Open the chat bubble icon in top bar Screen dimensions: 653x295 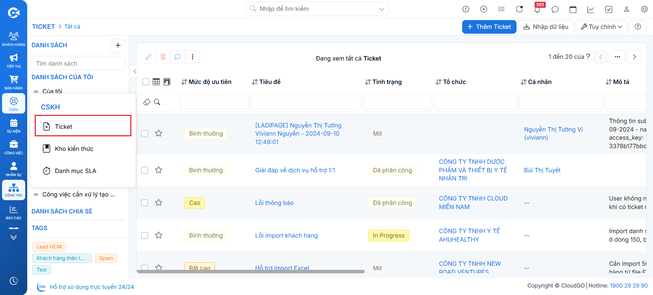[x=555, y=9]
